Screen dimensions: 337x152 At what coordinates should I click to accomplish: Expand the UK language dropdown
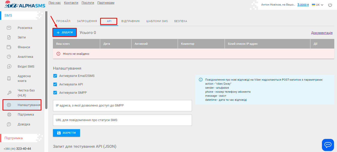317,5
